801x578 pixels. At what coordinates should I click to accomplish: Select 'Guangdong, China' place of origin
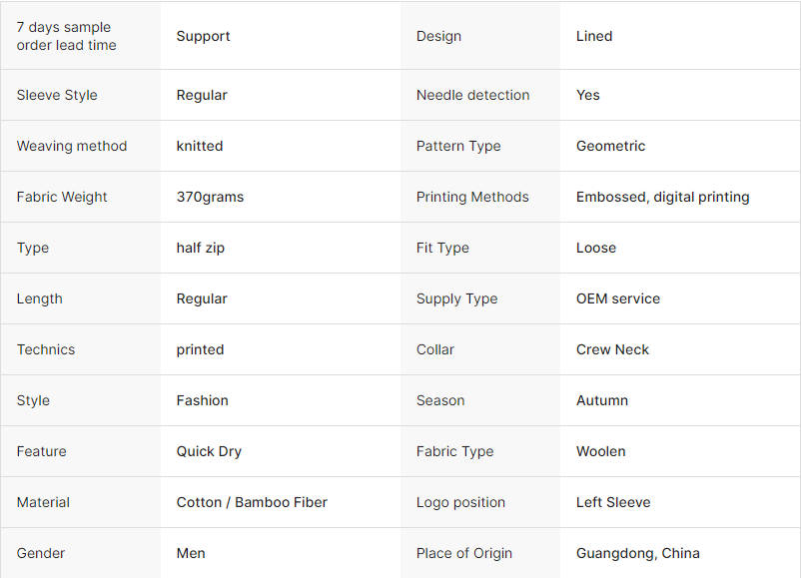point(637,553)
